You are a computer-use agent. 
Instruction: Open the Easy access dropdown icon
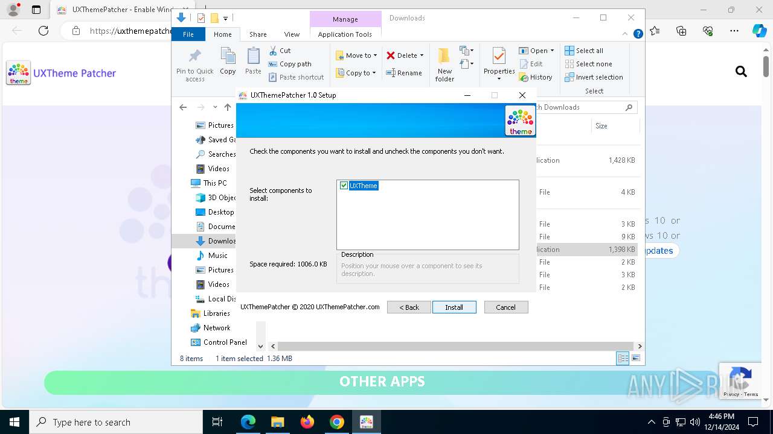pos(467,63)
